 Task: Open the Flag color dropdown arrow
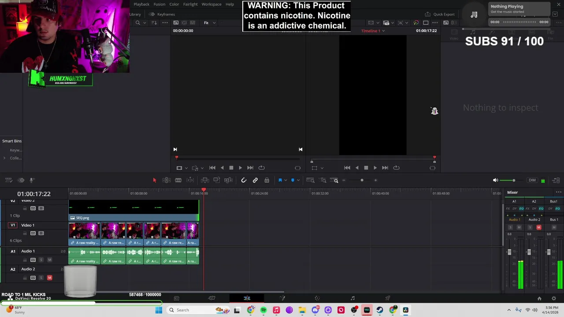click(286, 180)
